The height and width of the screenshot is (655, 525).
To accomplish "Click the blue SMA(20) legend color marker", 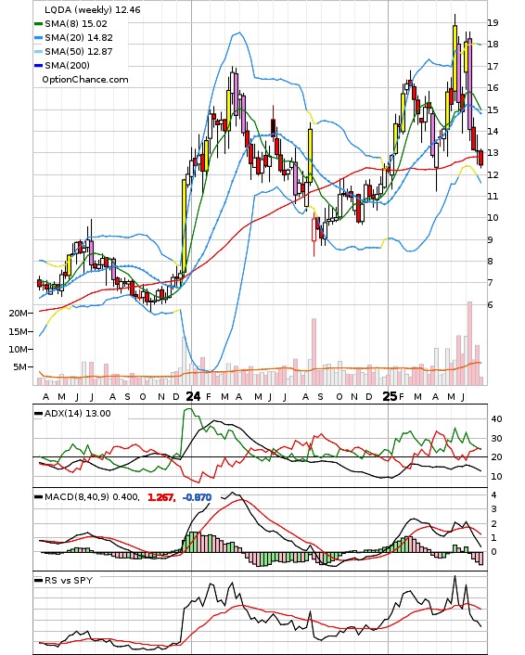I will [x=38, y=38].
